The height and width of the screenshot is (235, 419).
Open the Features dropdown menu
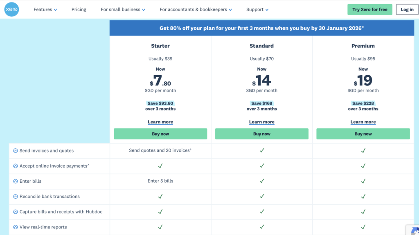point(45,9)
